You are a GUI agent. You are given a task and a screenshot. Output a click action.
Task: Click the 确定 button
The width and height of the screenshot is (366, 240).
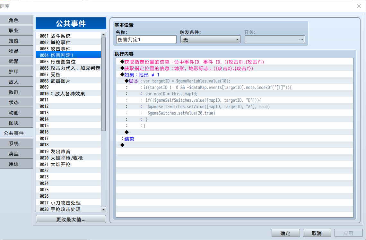tap(285, 233)
